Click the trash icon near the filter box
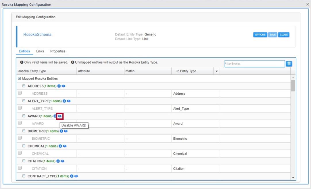Image resolution: width=311 pixels, height=189 pixels. (x=289, y=63)
